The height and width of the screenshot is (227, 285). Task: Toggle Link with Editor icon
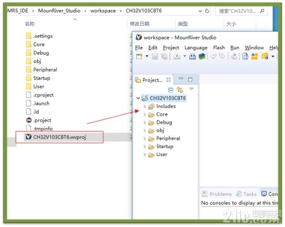(180, 90)
